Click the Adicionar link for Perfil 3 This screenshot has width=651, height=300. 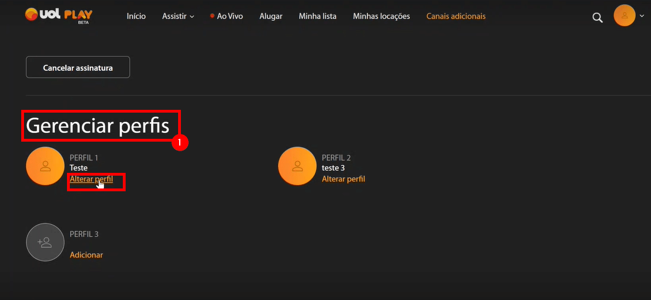(x=87, y=255)
